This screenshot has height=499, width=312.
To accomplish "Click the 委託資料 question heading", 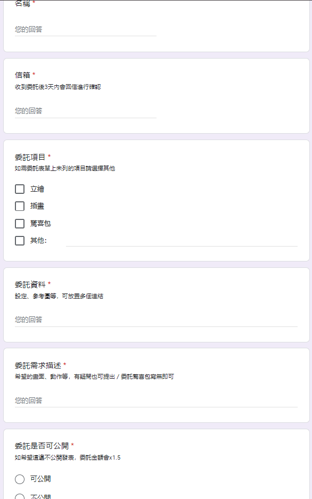I will coord(30,284).
